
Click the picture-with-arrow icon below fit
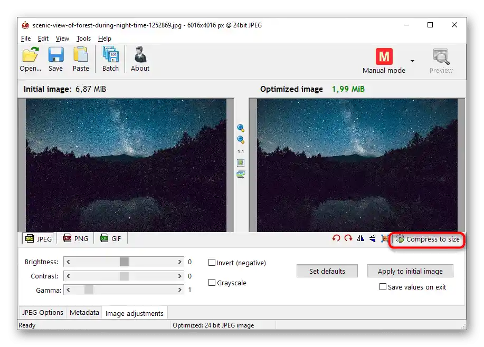[x=241, y=174]
